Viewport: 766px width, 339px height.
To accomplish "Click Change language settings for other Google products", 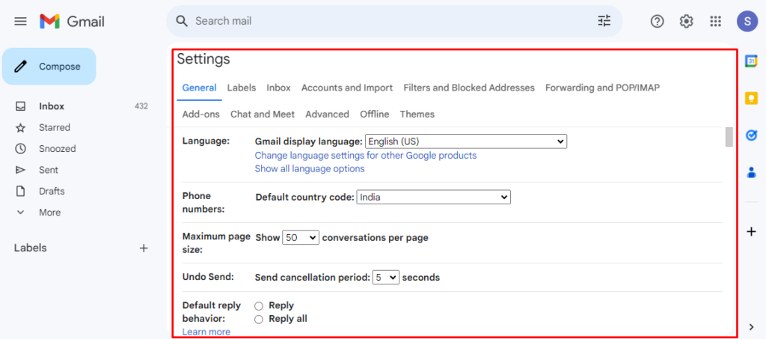I will pyautogui.click(x=366, y=156).
